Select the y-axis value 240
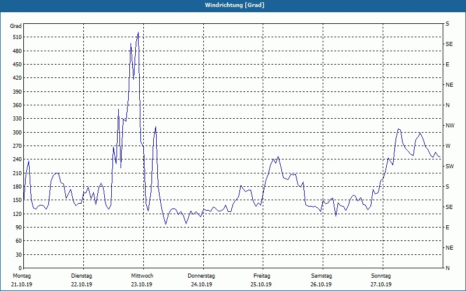 pos(18,159)
